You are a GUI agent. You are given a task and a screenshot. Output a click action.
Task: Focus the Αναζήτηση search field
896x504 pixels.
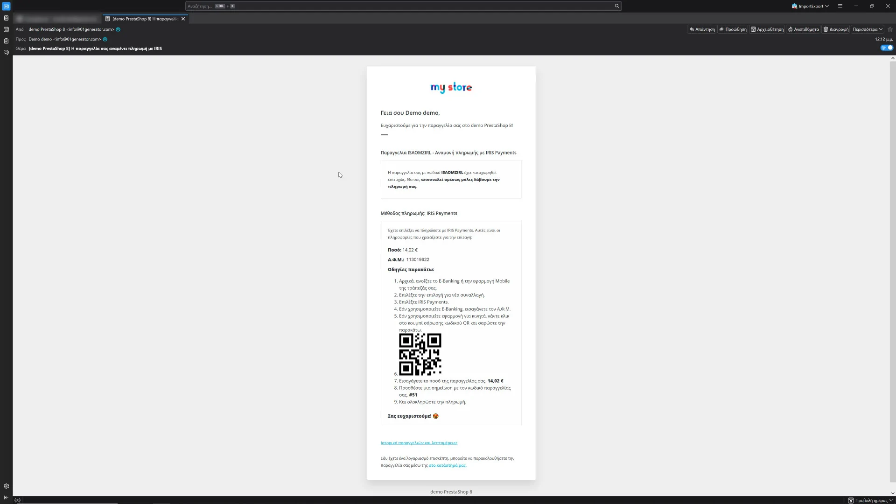[x=401, y=6]
